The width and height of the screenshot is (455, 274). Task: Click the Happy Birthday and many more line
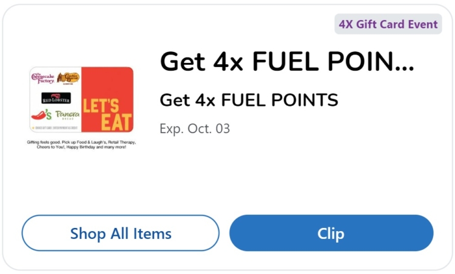coord(81,147)
